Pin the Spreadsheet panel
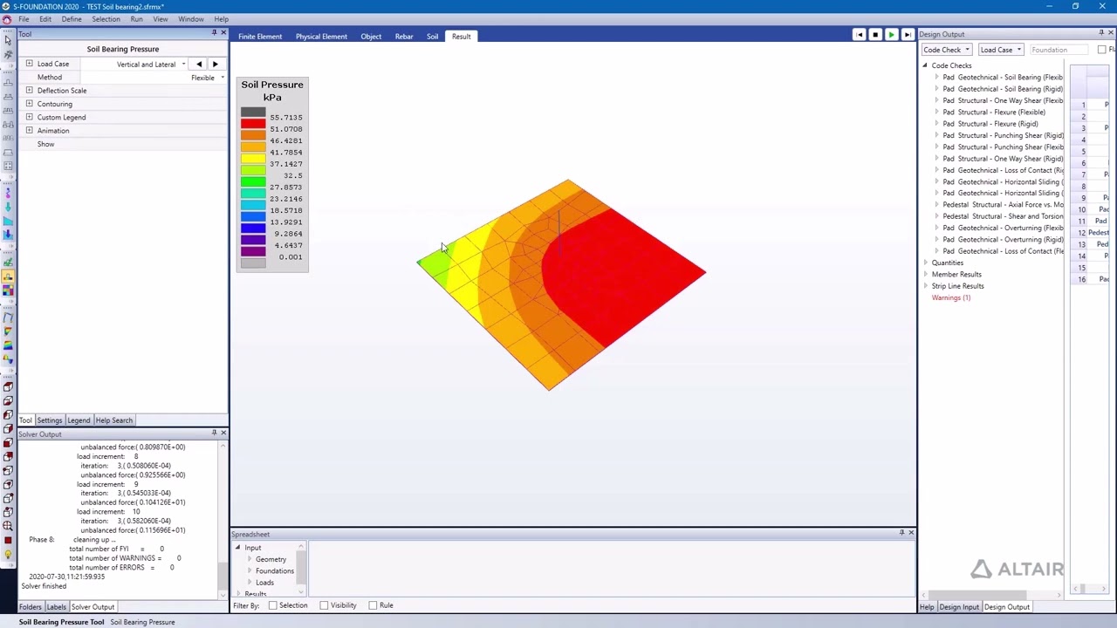This screenshot has height=628, width=1117. click(x=901, y=532)
